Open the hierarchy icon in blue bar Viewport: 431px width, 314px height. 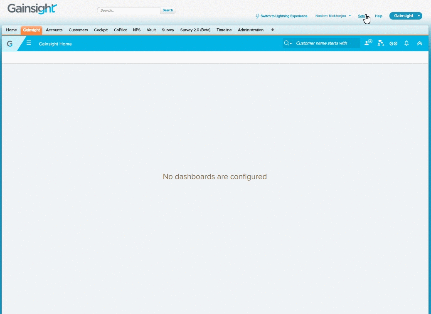[x=381, y=43]
